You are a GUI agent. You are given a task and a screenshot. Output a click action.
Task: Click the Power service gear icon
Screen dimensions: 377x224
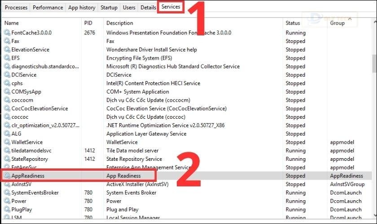click(x=7, y=201)
